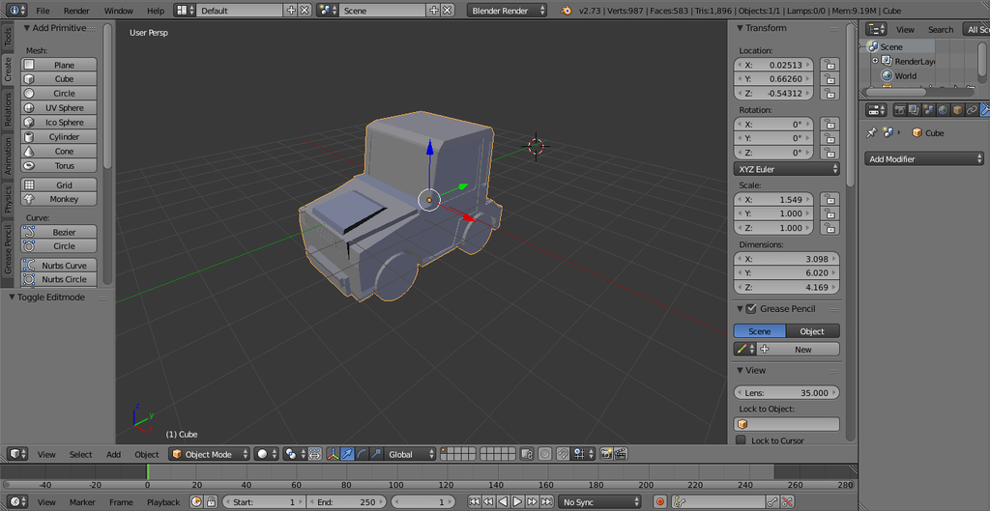
Task: Click the OpenGL render image camera icon
Action: tap(606, 454)
